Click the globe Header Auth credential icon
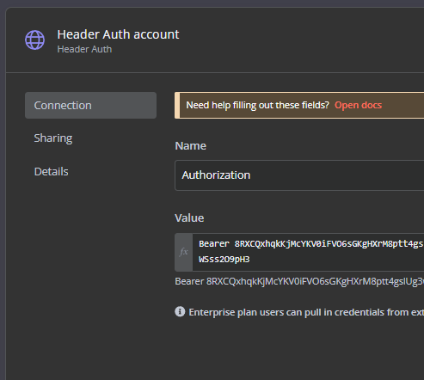 click(34, 40)
